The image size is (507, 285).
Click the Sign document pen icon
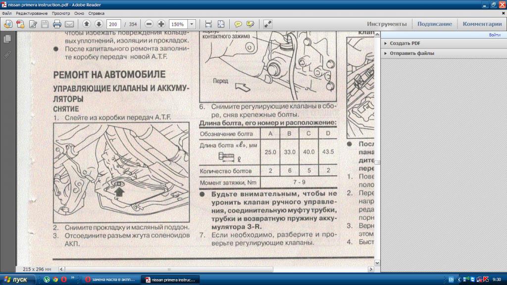[33, 24]
